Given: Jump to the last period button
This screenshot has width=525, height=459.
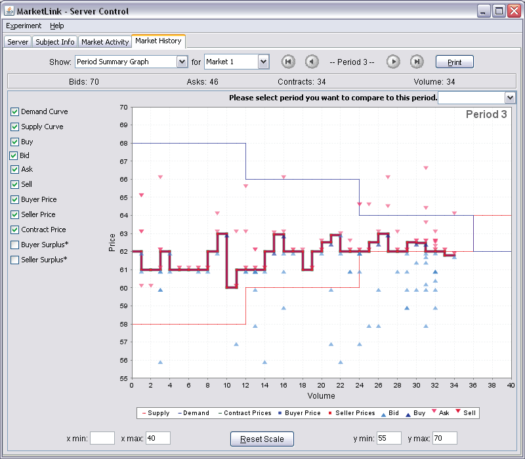Looking at the screenshot, I should [x=417, y=62].
